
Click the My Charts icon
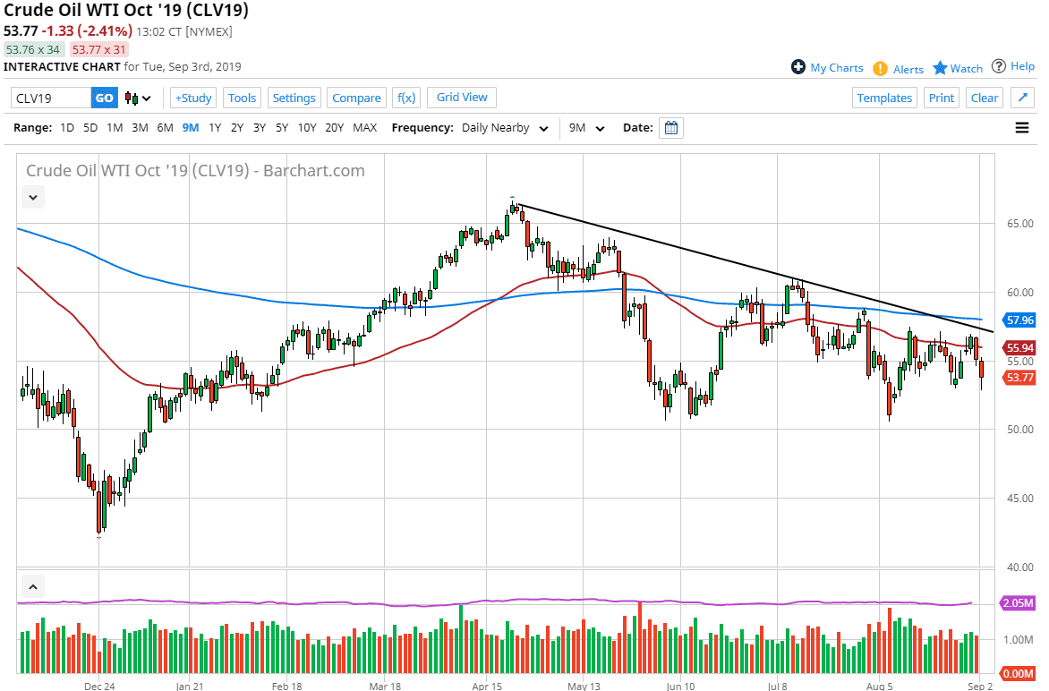(x=797, y=67)
